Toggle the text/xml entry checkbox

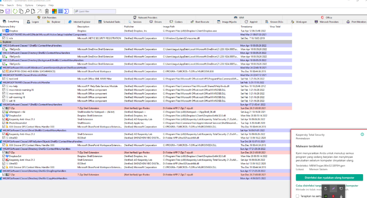click(4, 79)
